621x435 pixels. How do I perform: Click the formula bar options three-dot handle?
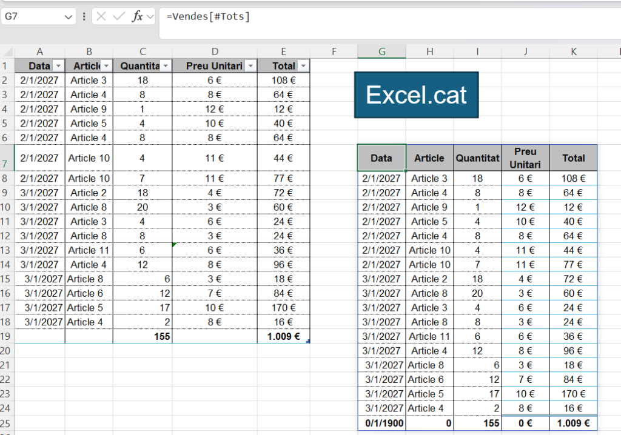click(x=84, y=16)
